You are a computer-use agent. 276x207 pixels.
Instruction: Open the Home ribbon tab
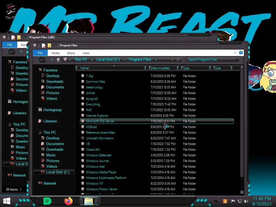coord(56,53)
